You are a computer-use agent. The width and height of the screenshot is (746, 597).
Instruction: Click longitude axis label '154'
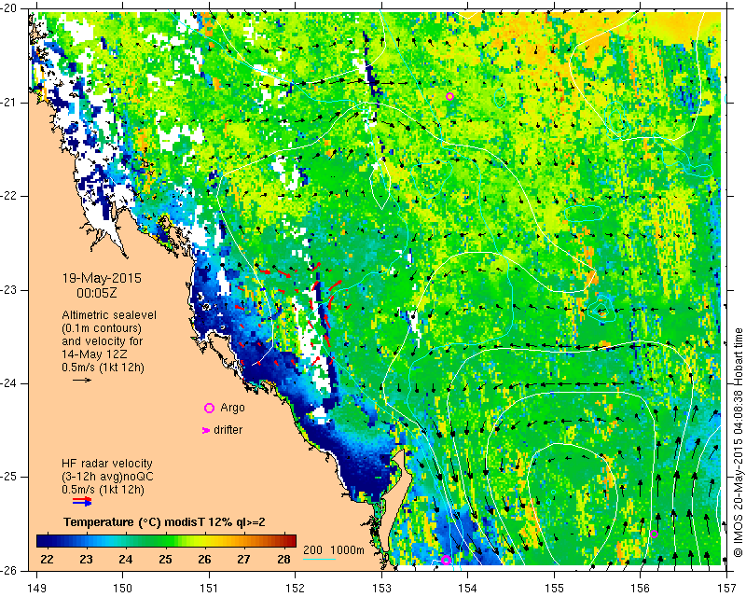pyautogui.click(x=468, y=589)
